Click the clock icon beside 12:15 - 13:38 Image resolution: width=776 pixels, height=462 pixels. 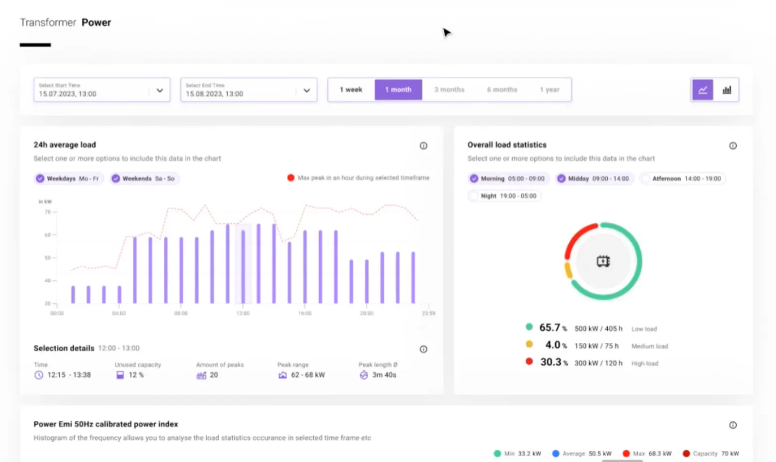pos(39,375)
